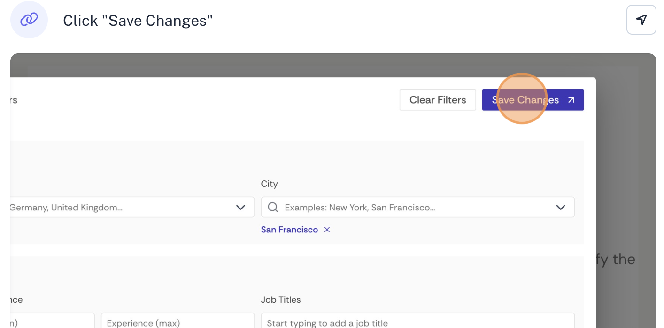
Task: Click the City field label
Action: click(x=270, y=184)
